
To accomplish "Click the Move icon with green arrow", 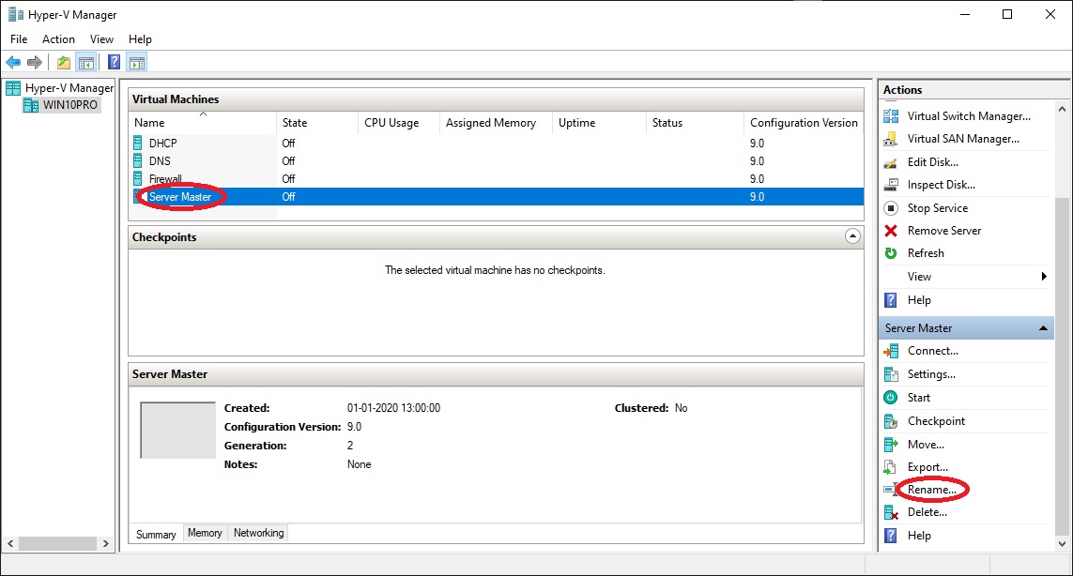I will [890, 445].
